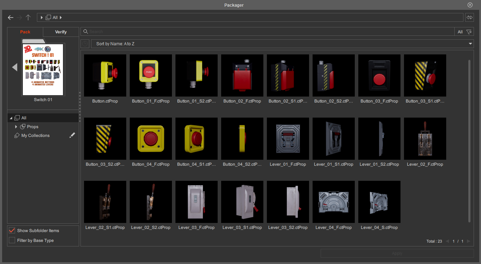This screenshot has width=481, height=264.
Task: Click the left triangle beside Switch 01 pack
Action: [x=14, y=67]
